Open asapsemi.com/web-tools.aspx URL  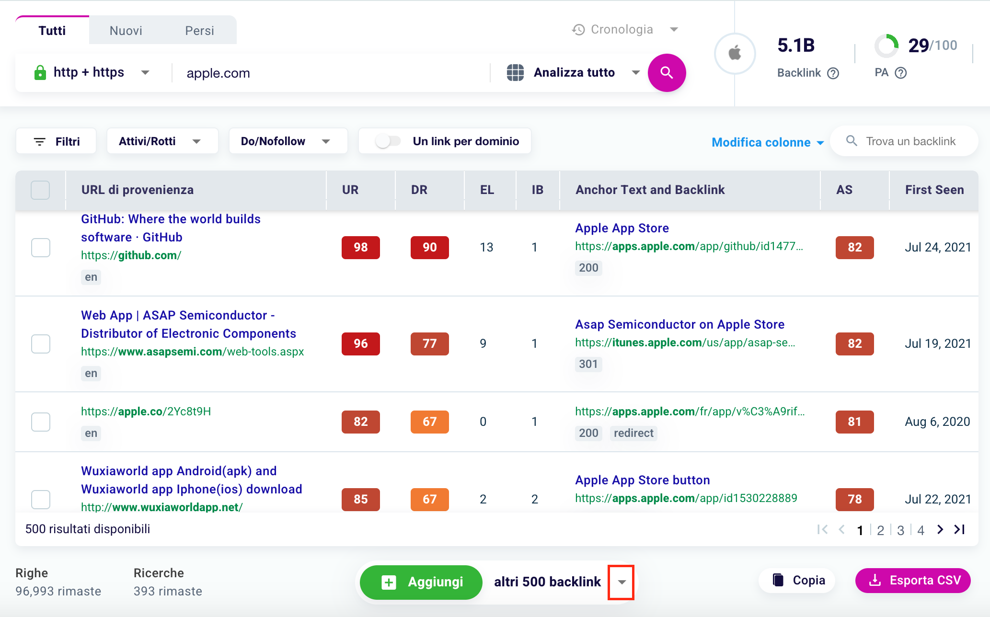tap(192, 352)
